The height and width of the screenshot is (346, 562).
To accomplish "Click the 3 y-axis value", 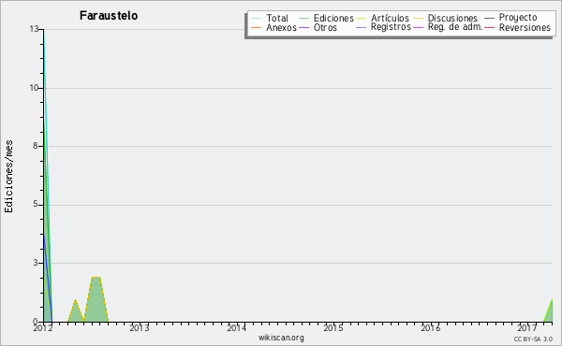I will (36, 263).
